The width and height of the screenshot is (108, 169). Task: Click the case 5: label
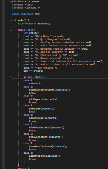coord(28,124)
